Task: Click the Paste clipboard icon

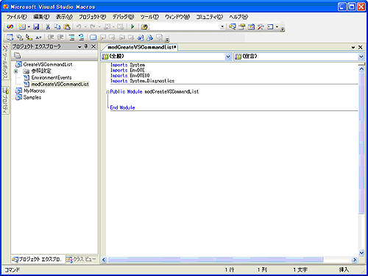Action: 67,26
